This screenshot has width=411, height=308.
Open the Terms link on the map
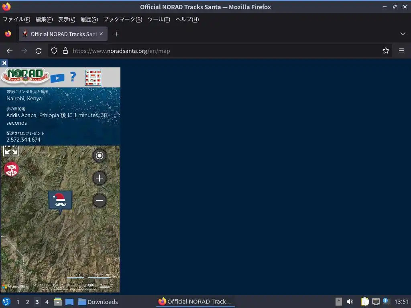[105, 286]
